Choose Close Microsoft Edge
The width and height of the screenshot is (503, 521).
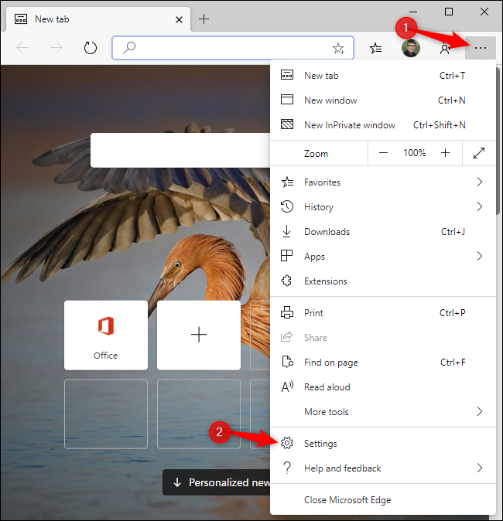pyautogui.click(x=382, y=499)
